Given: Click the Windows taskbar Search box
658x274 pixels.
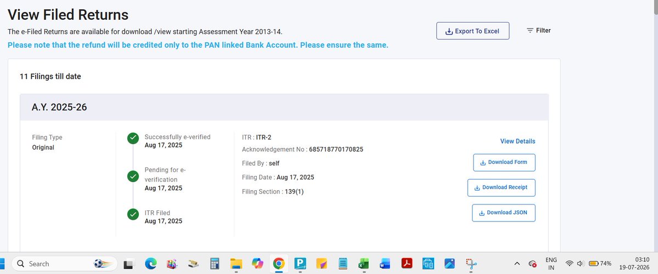Looking at the screenshot, I should (64, 264).
